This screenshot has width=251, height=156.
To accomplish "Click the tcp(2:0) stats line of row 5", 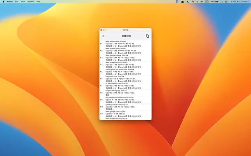I will [x=119, y=72].
